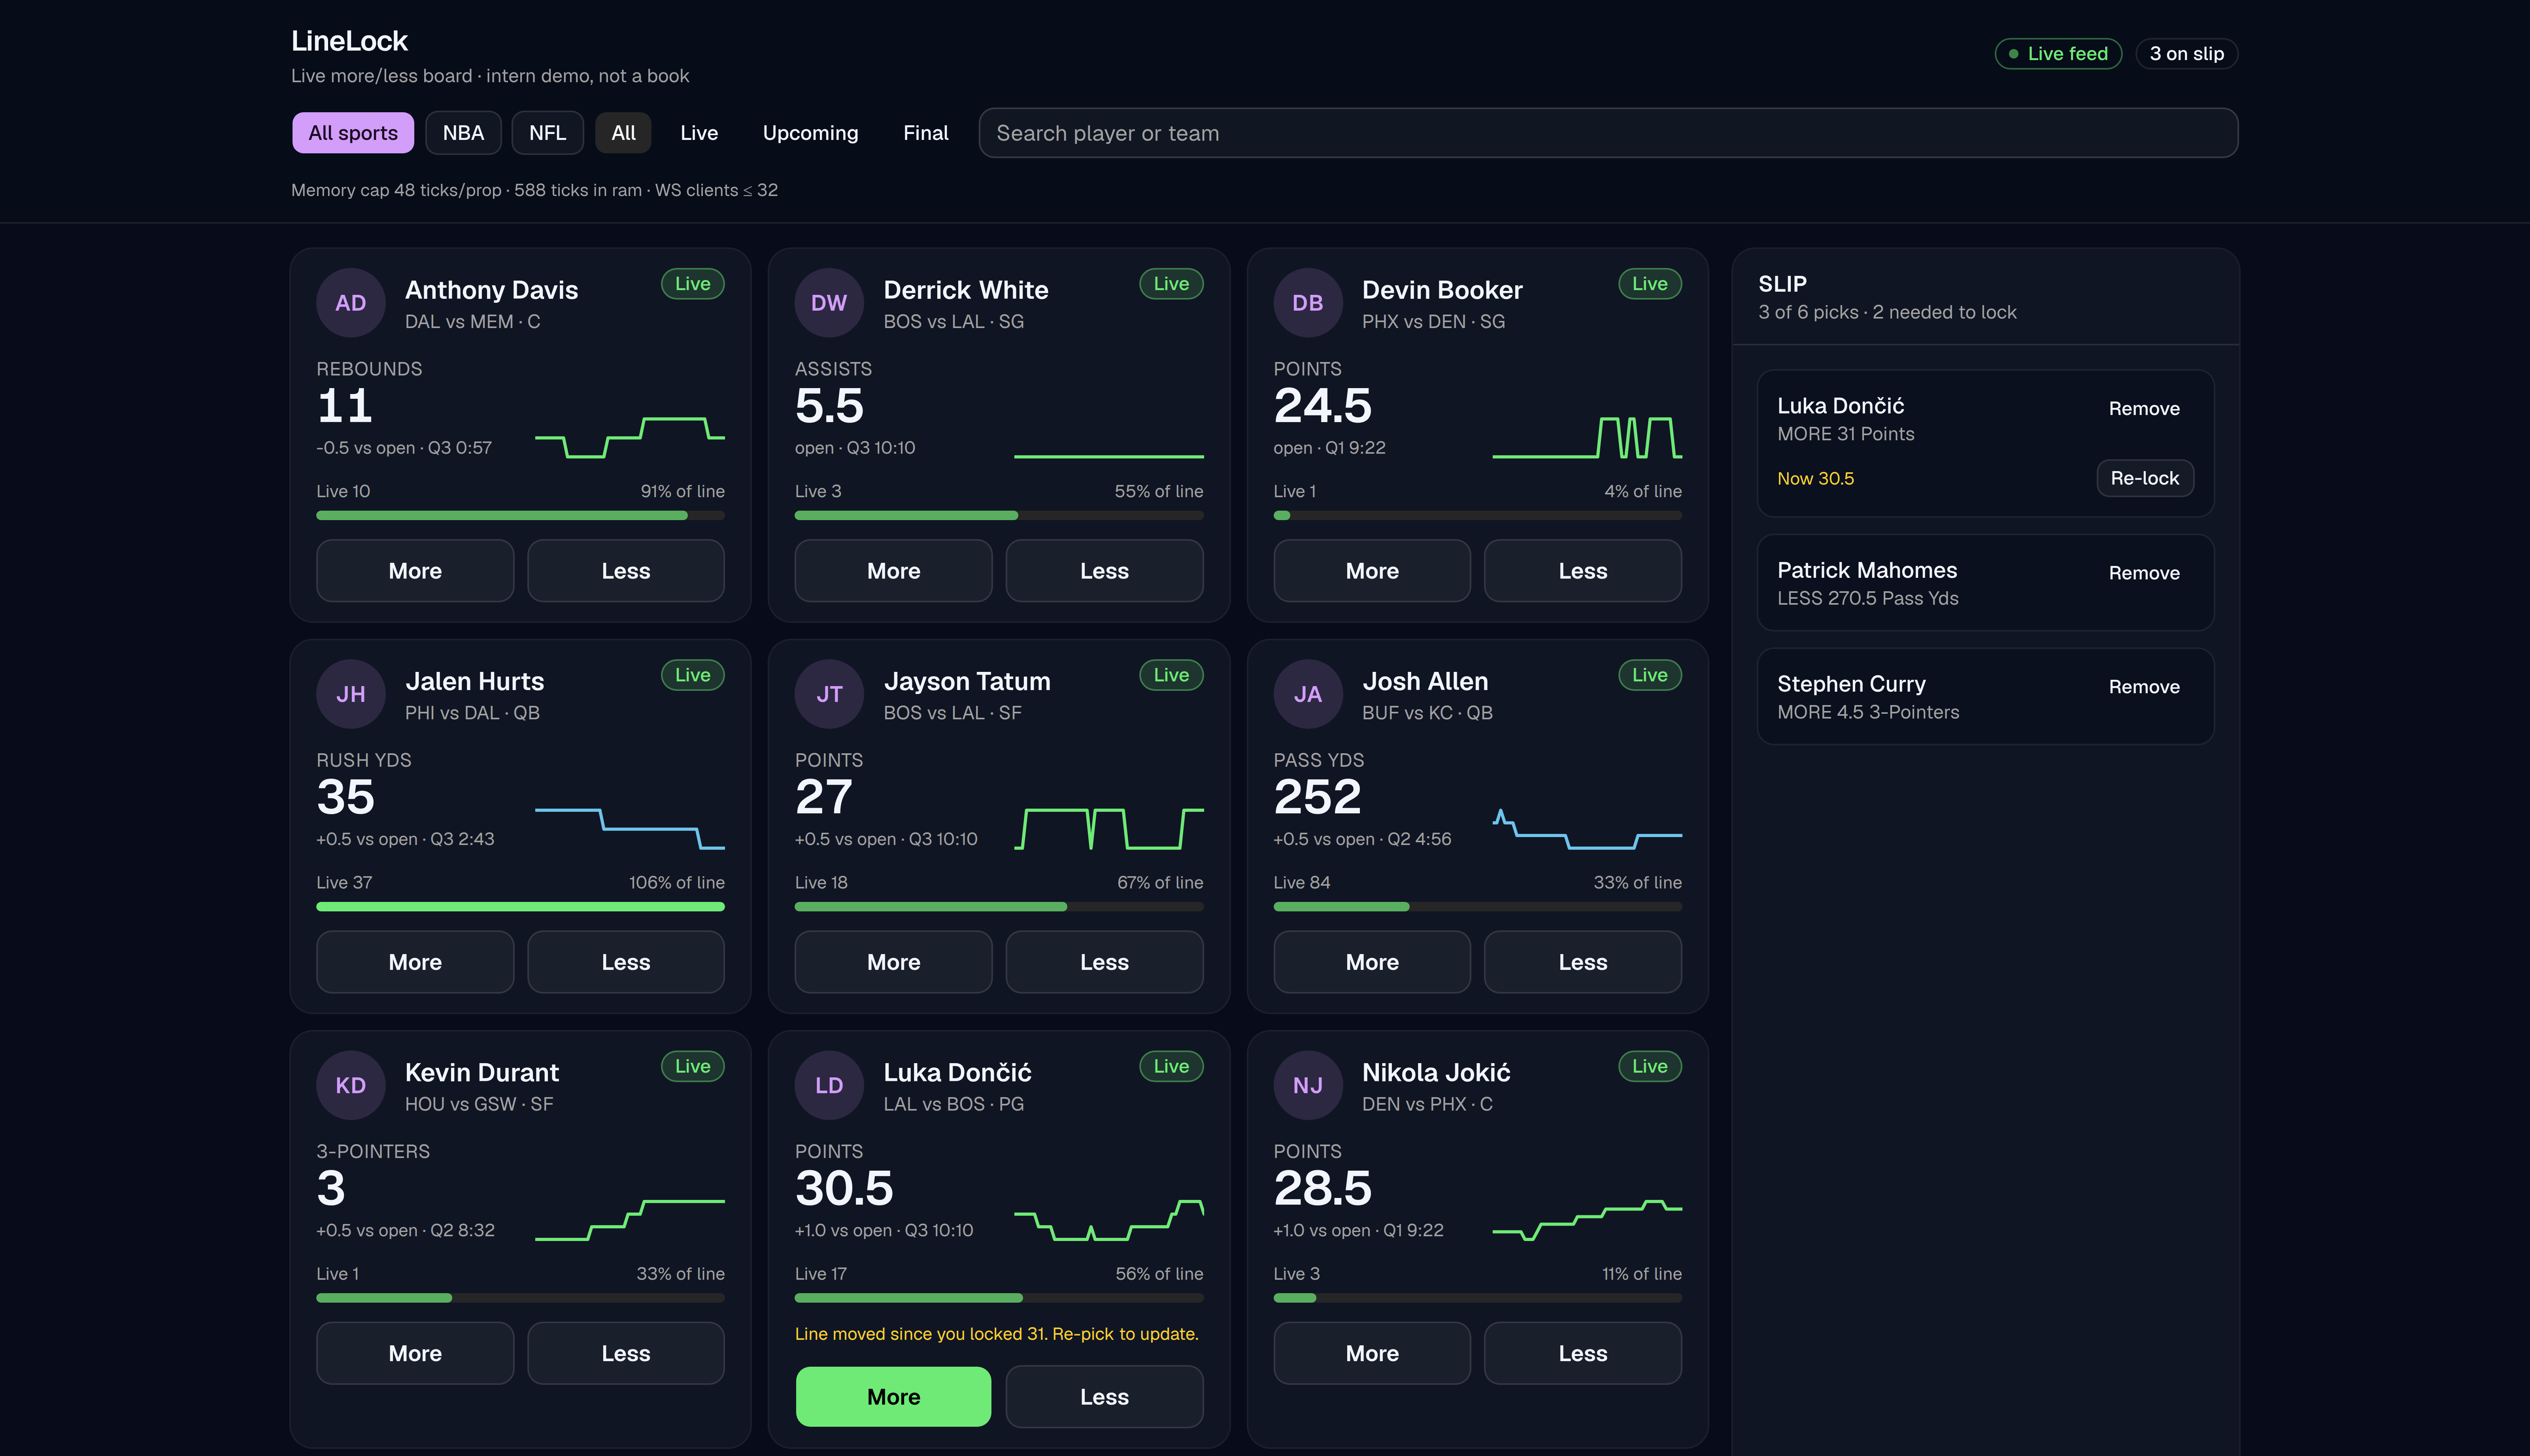The height and width of the screenshot is (1456, 2530).
Task: Switch to the Live status tab
Action: pyautogui.click(x=699, y=133)
